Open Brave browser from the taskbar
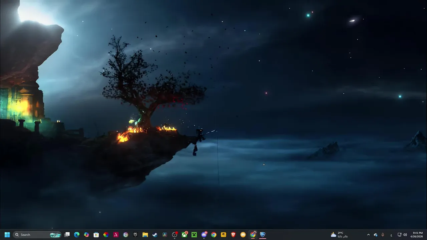Image resolution: width=427 pixels, height=240 pixels. pyautogui.click(x=233, y=235)
